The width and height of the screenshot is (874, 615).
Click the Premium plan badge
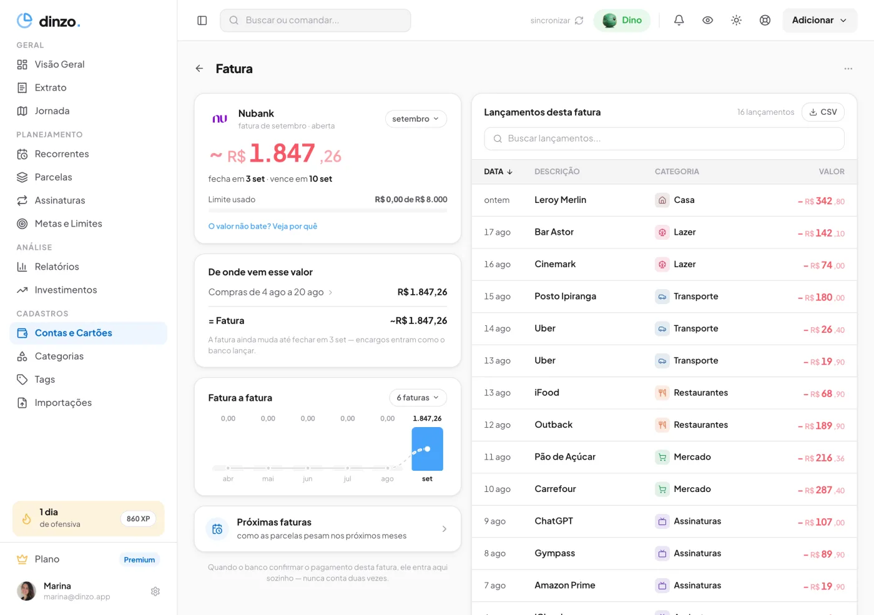pyautogui.click(x=139, y=560)
